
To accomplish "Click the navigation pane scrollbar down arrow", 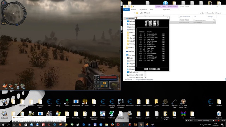I will (145, 78).
